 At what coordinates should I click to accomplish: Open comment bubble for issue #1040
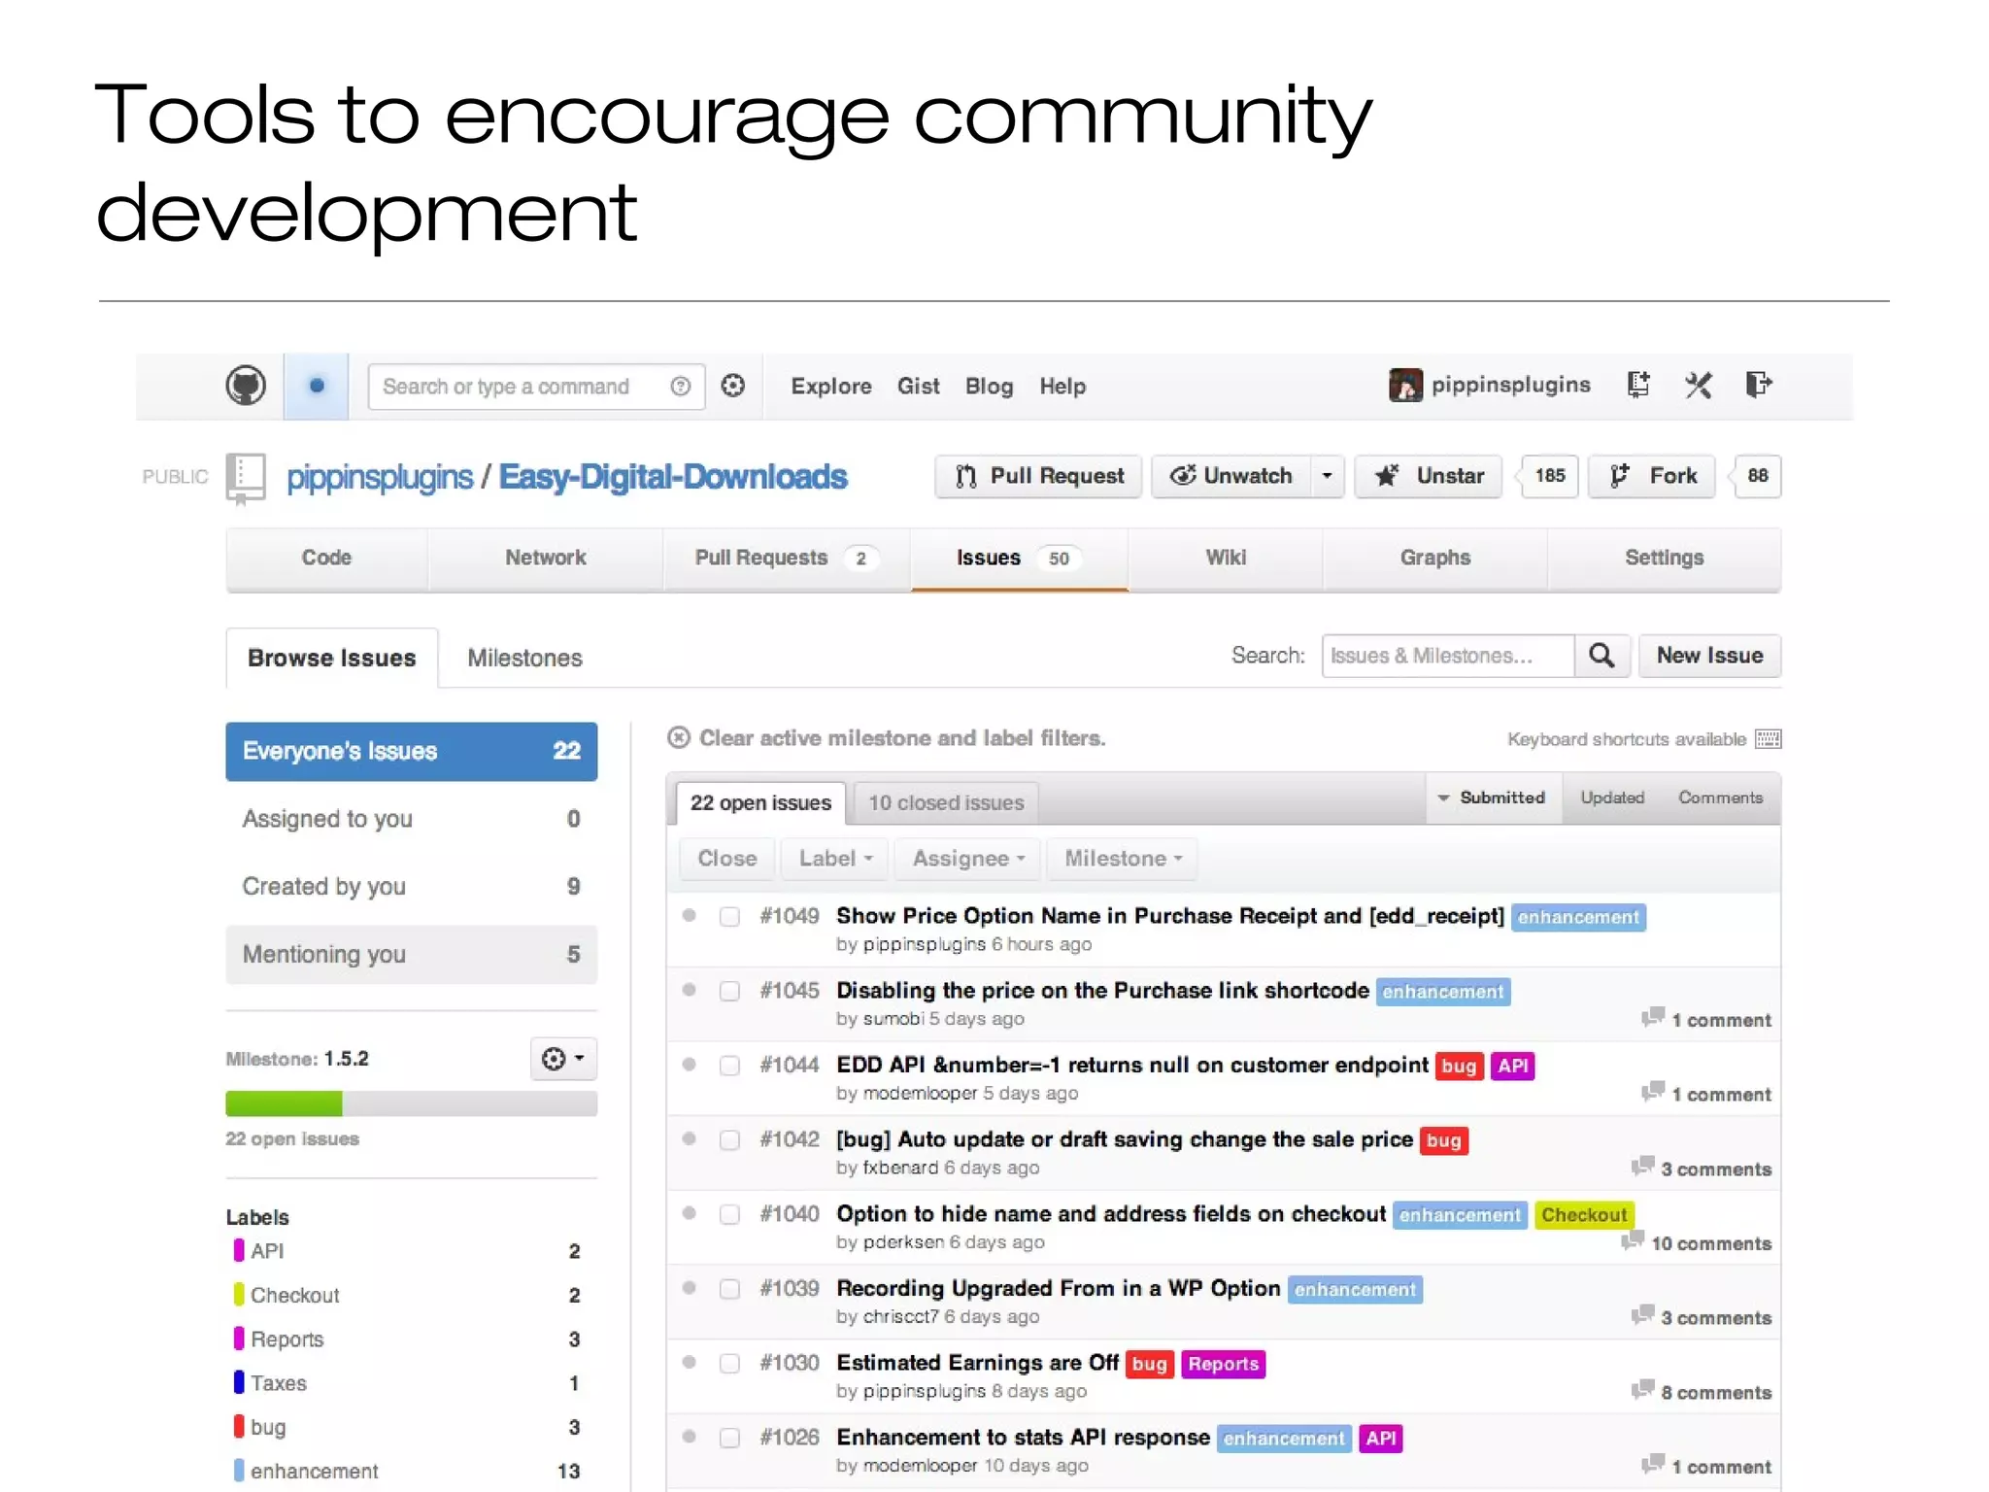point(1633,1240)
